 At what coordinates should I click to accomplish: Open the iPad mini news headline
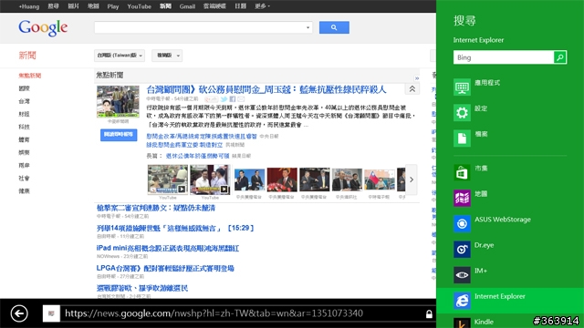(x=168, y=248)
